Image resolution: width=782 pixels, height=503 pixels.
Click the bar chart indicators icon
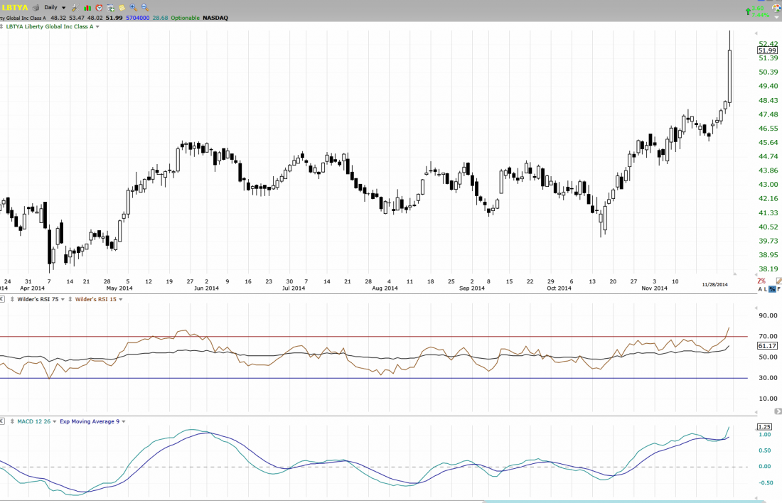[87, 8]
